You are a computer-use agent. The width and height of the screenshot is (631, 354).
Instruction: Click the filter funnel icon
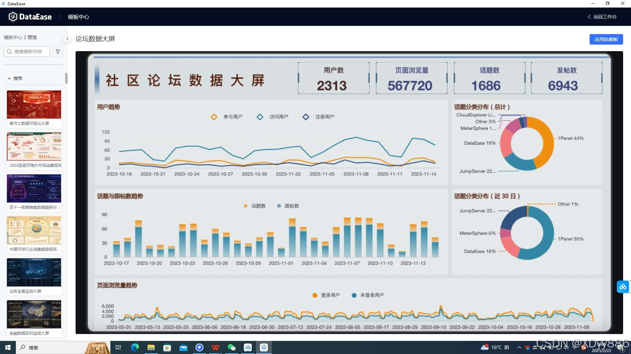58,51
